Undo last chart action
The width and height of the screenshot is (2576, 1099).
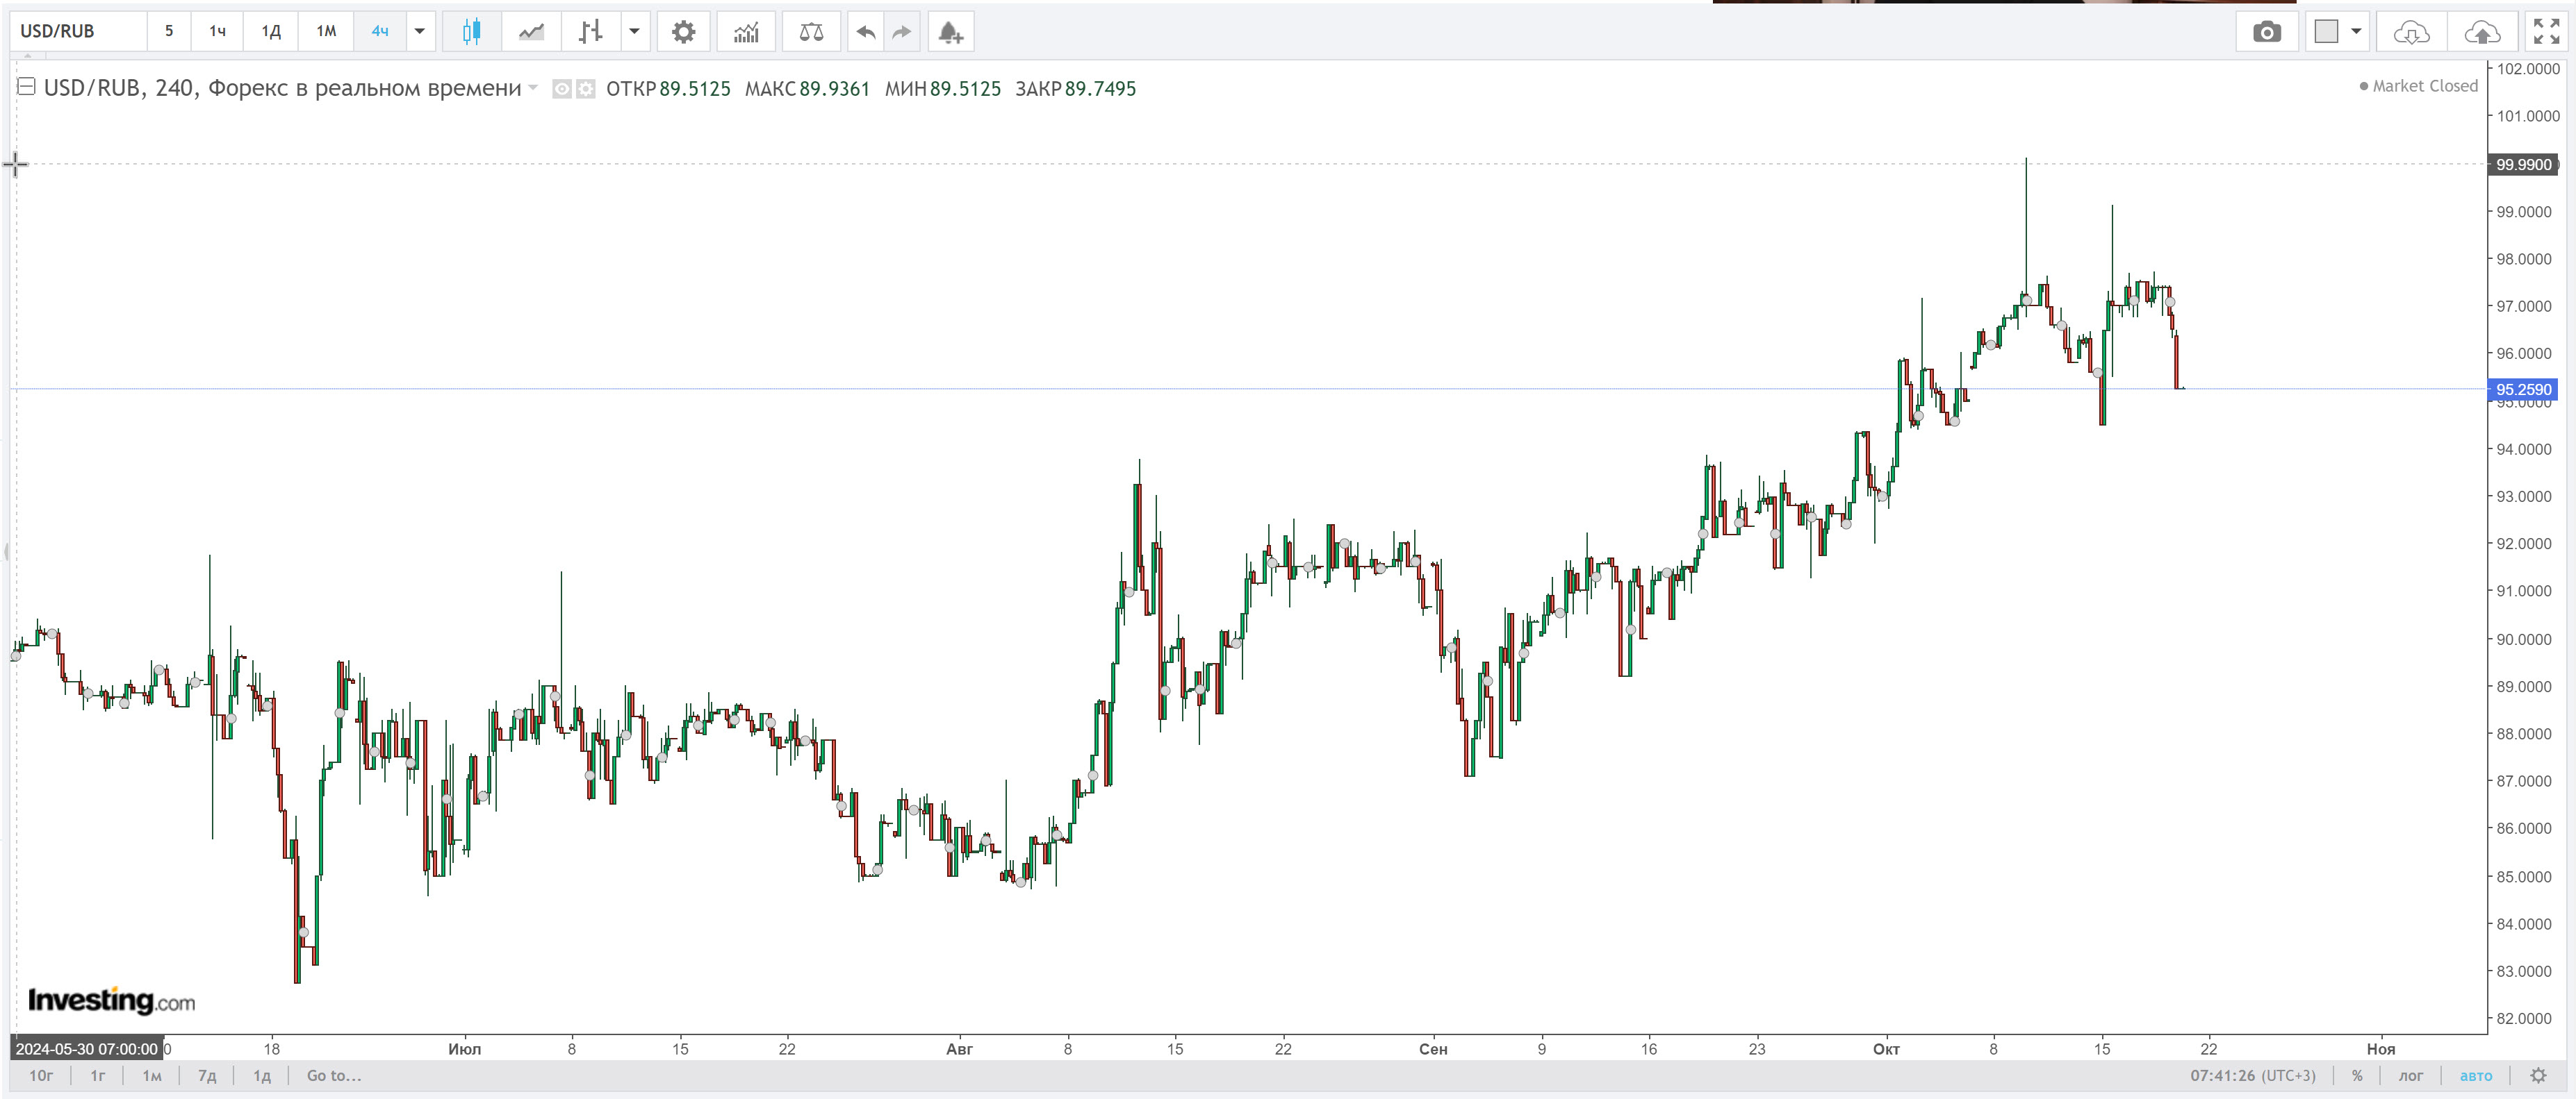coord(866,32)
